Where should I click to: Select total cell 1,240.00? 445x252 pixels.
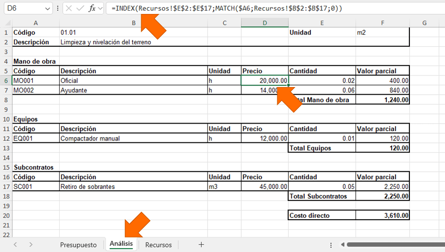coord(383,100)
